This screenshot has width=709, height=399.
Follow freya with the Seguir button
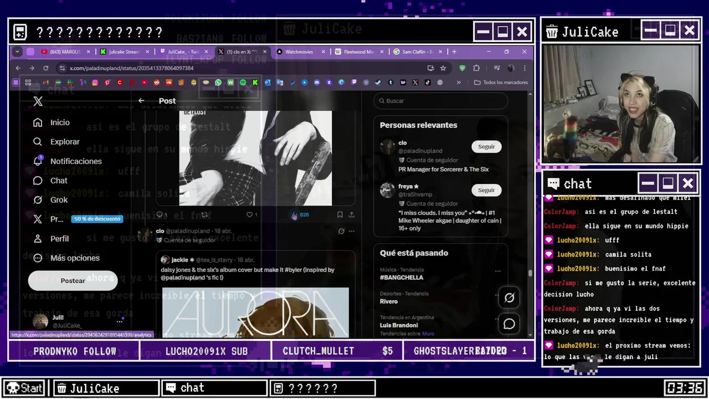[x=486, y=190]
